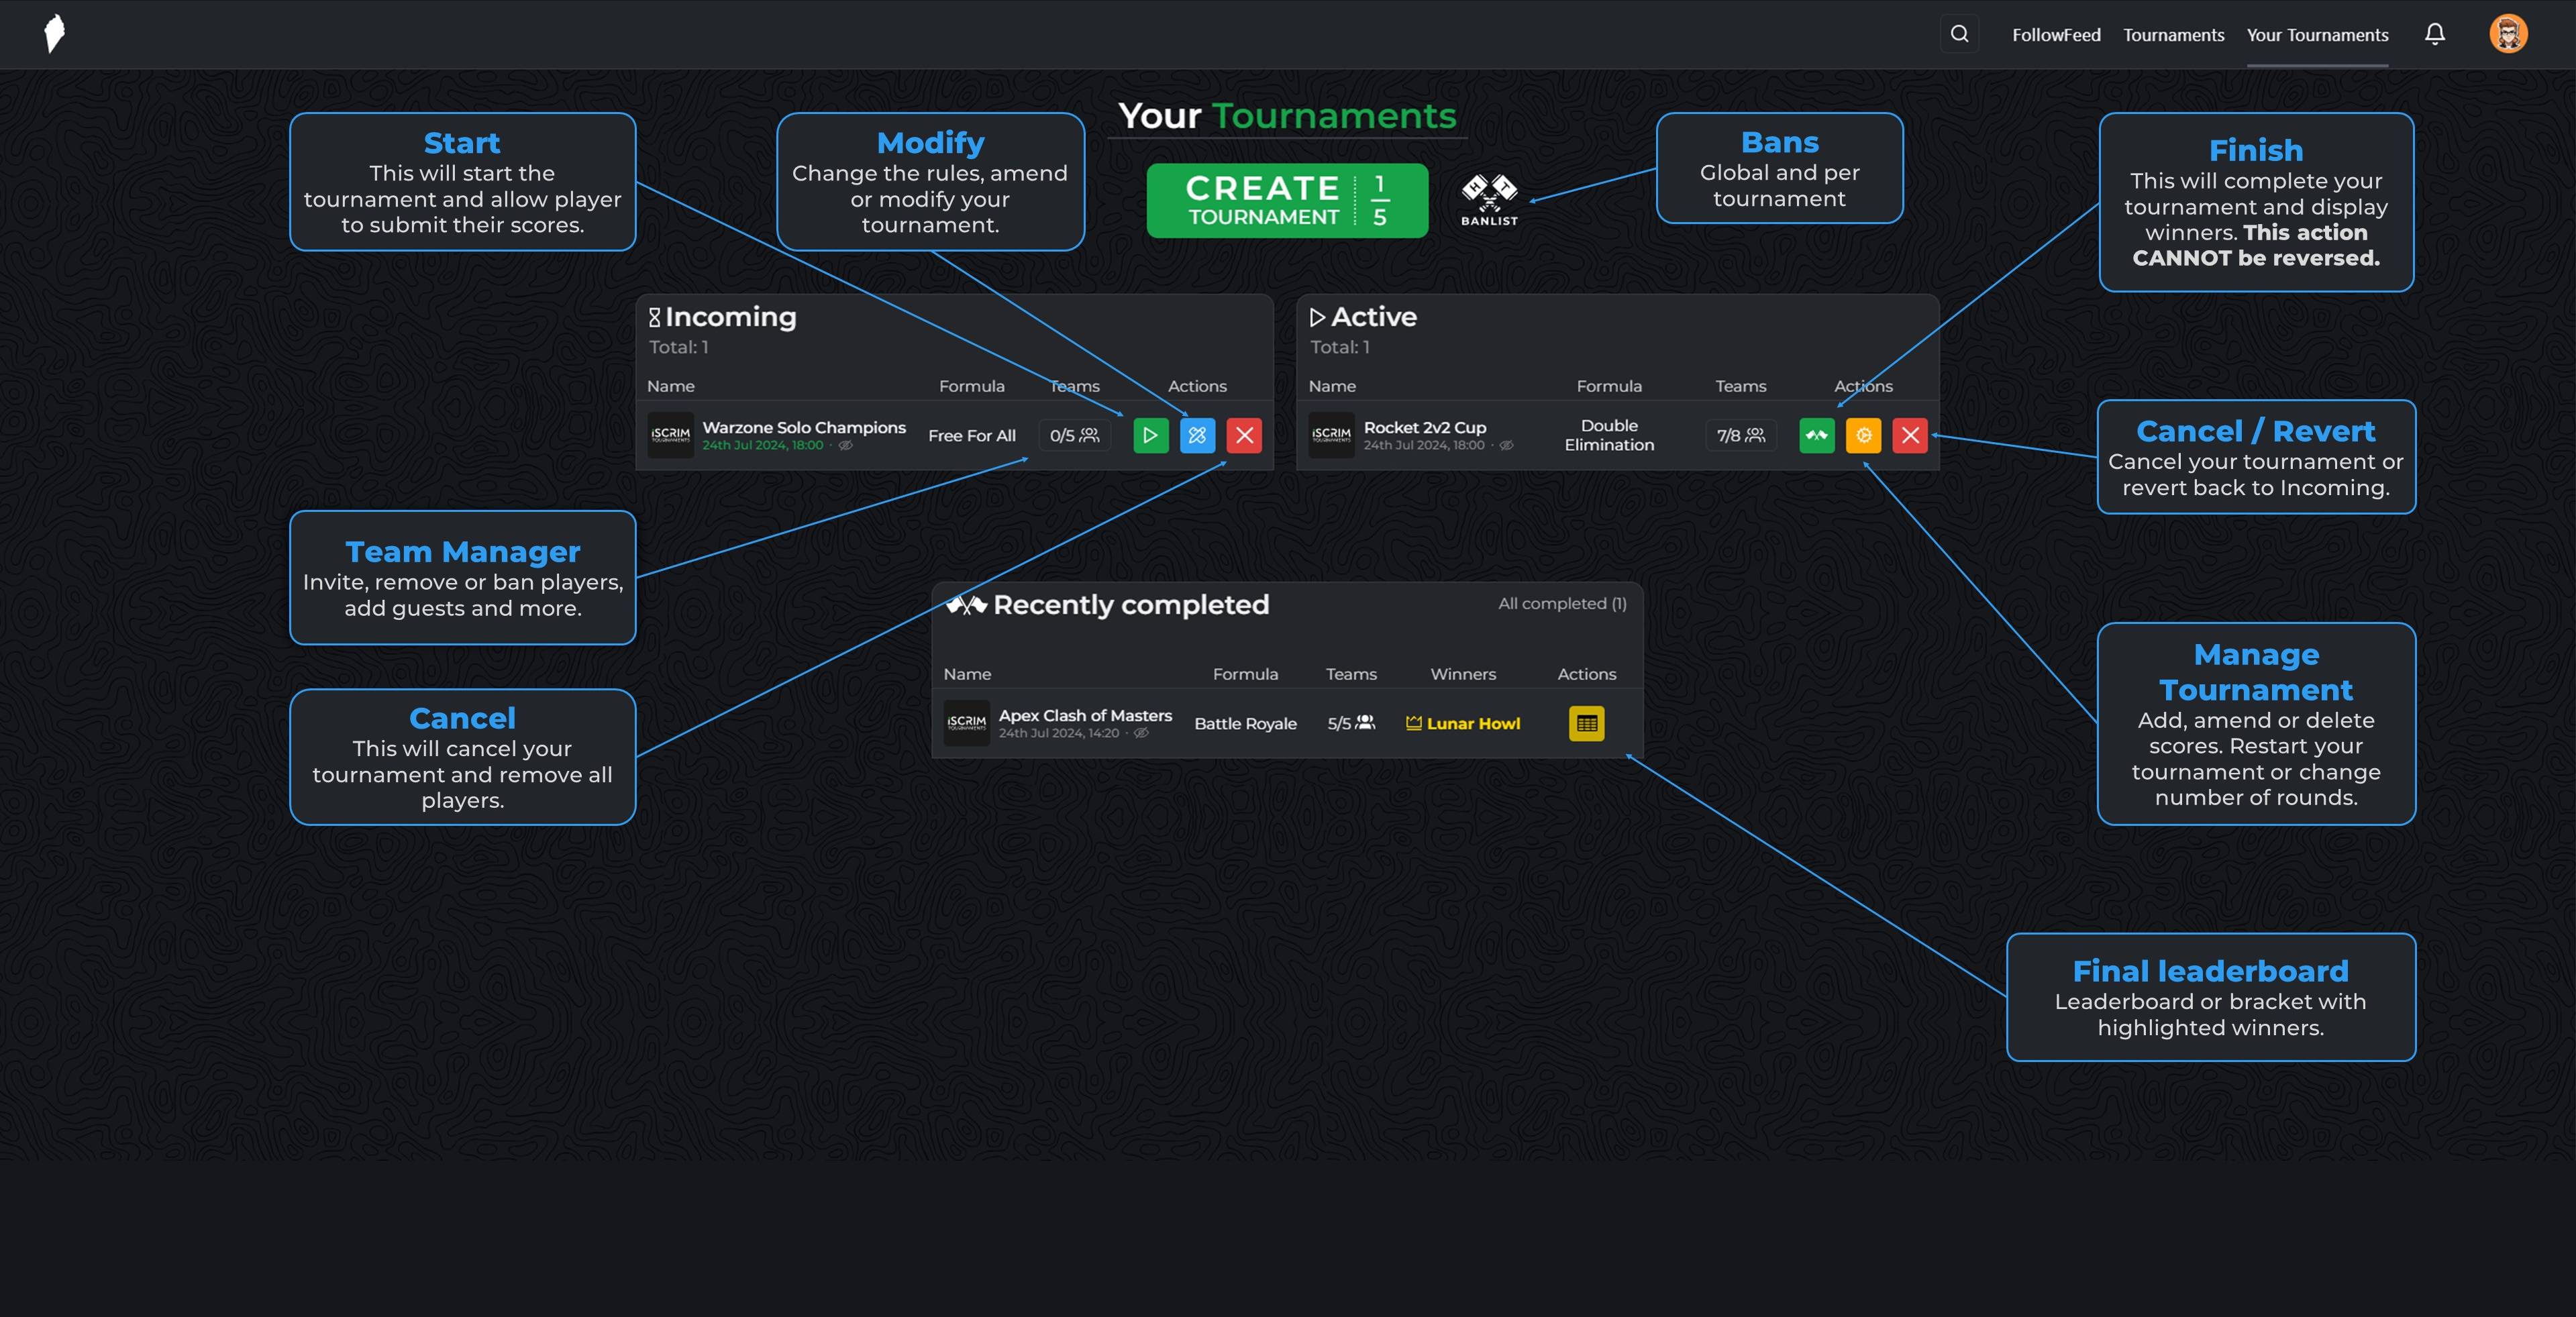Open the 7/8 teams badge for Rocket 2v2 Cup
This screenshot has height=1317, width=2576.
(1740, 435)
